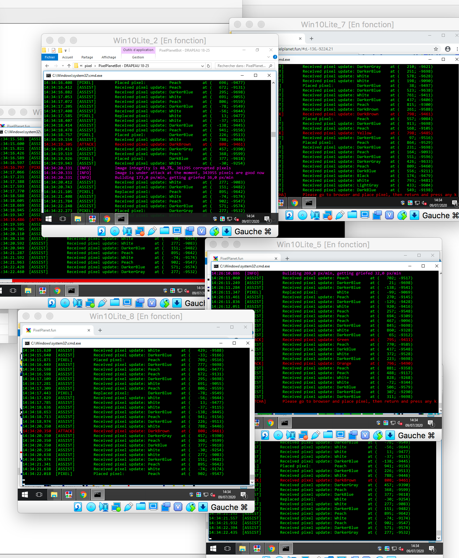Click hard disk indicator in Win10Lite_2 status bar
Viewport: 459px width, 558px height.
pyautogui.click(x=102, y=231)
